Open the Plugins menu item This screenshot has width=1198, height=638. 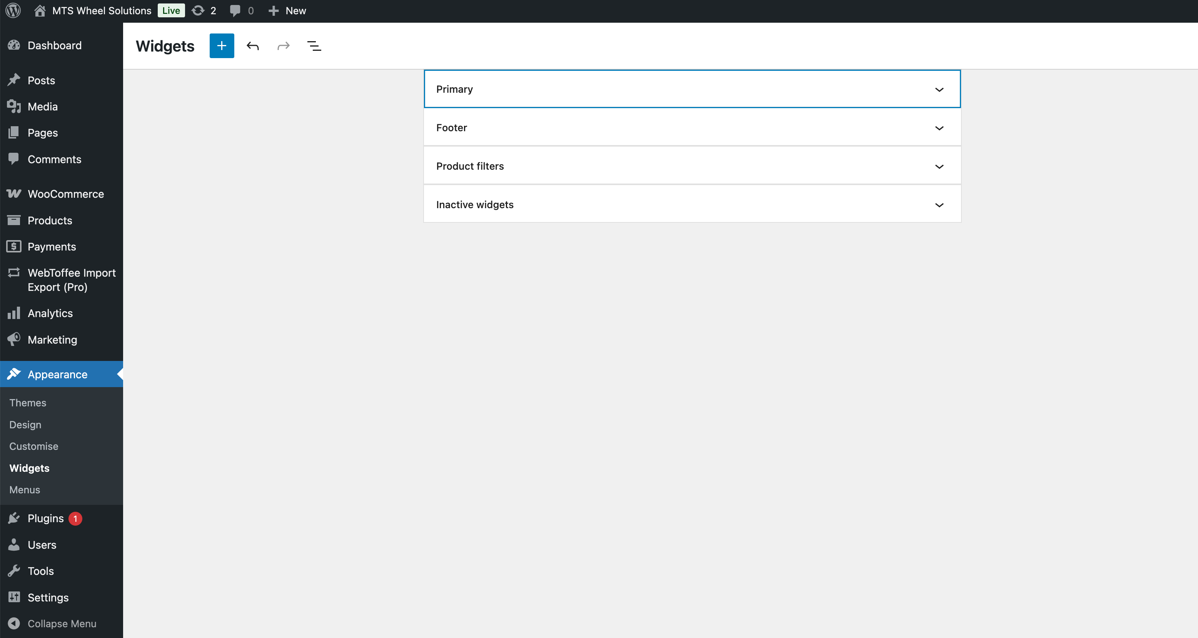[x=45, y=518]
